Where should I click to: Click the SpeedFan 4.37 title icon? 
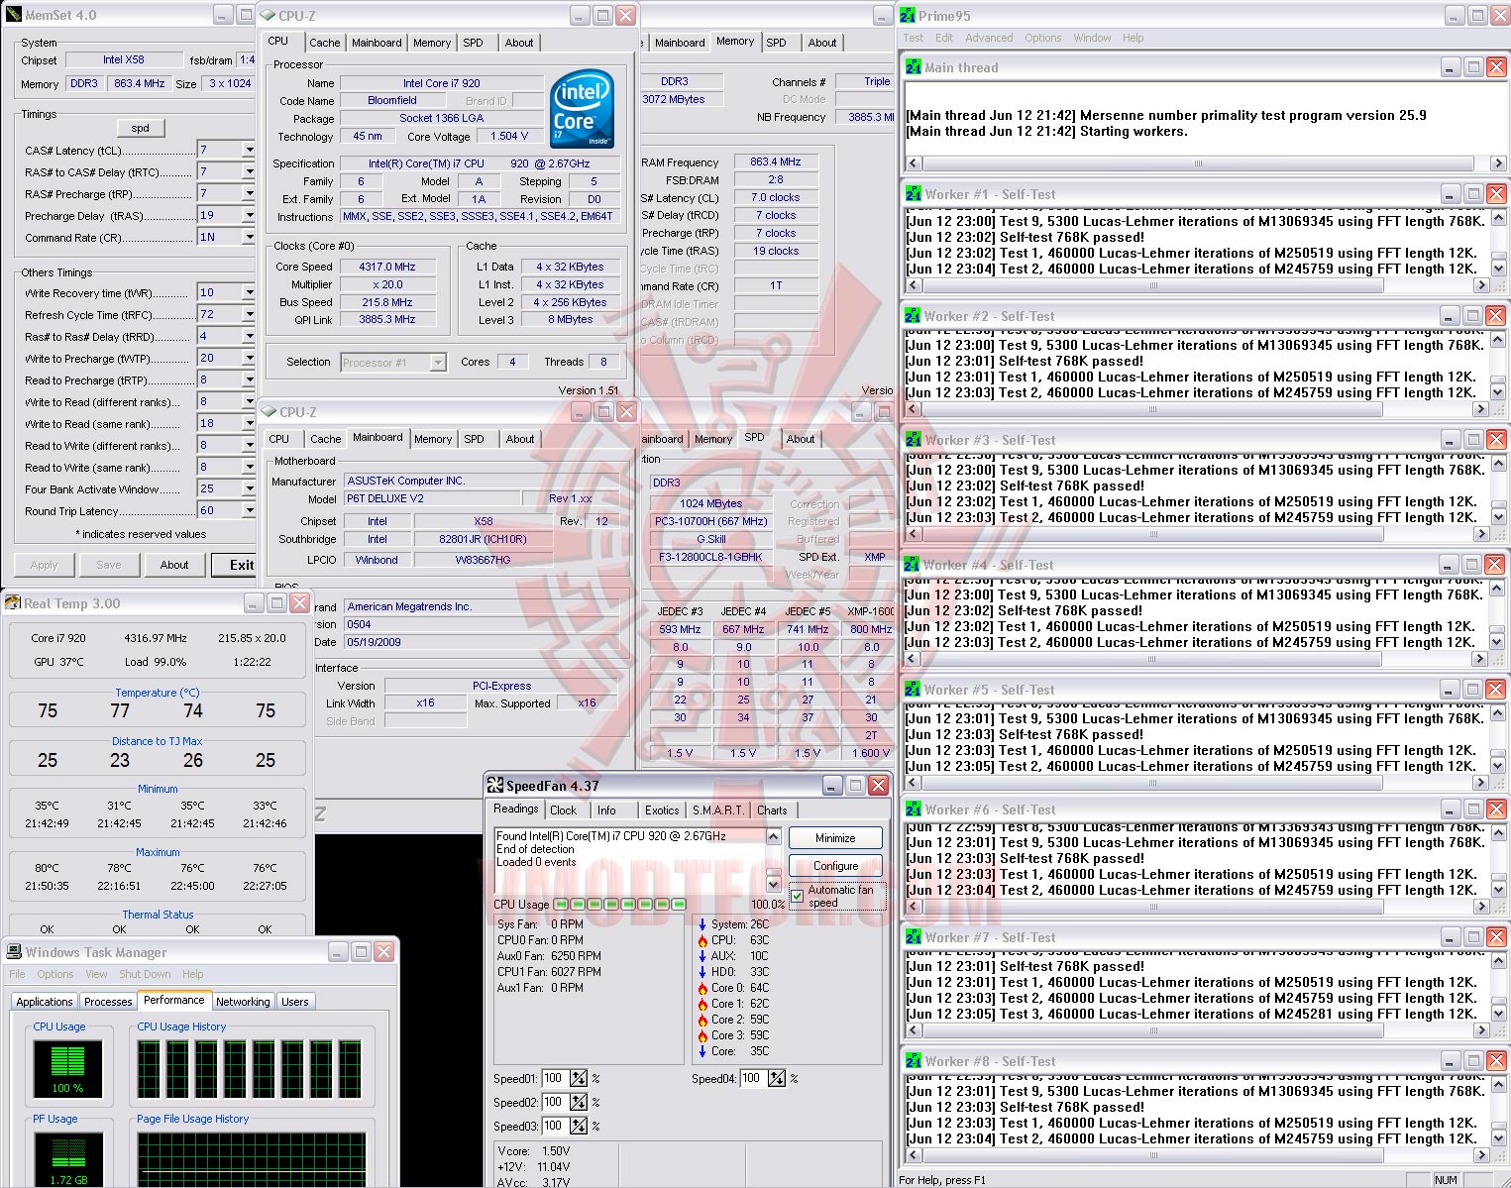coord(495,786)
